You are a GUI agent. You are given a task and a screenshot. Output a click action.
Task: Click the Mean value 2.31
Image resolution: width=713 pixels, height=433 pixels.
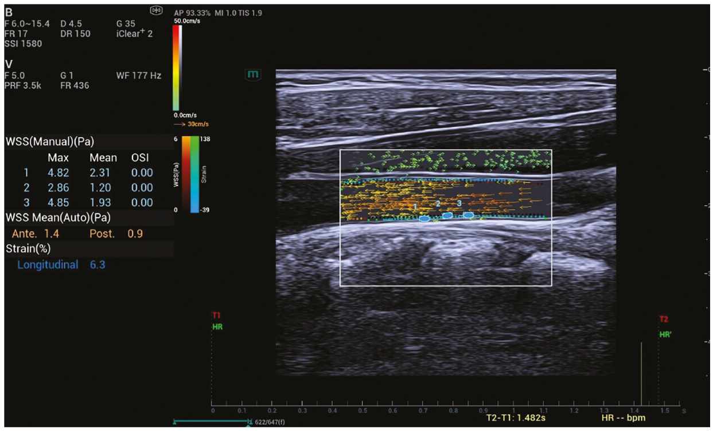(x=100, y=172)
